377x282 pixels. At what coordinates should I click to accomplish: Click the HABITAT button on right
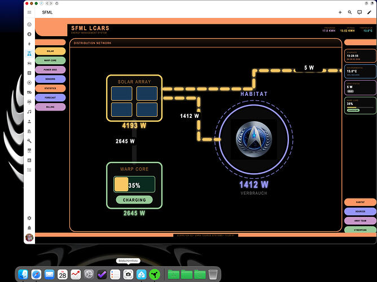click(x=360, y=202)
